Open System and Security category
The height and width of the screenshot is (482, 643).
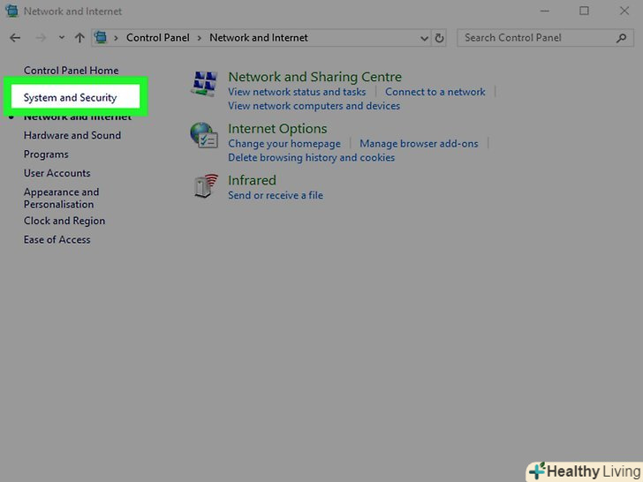click(70, 97)
